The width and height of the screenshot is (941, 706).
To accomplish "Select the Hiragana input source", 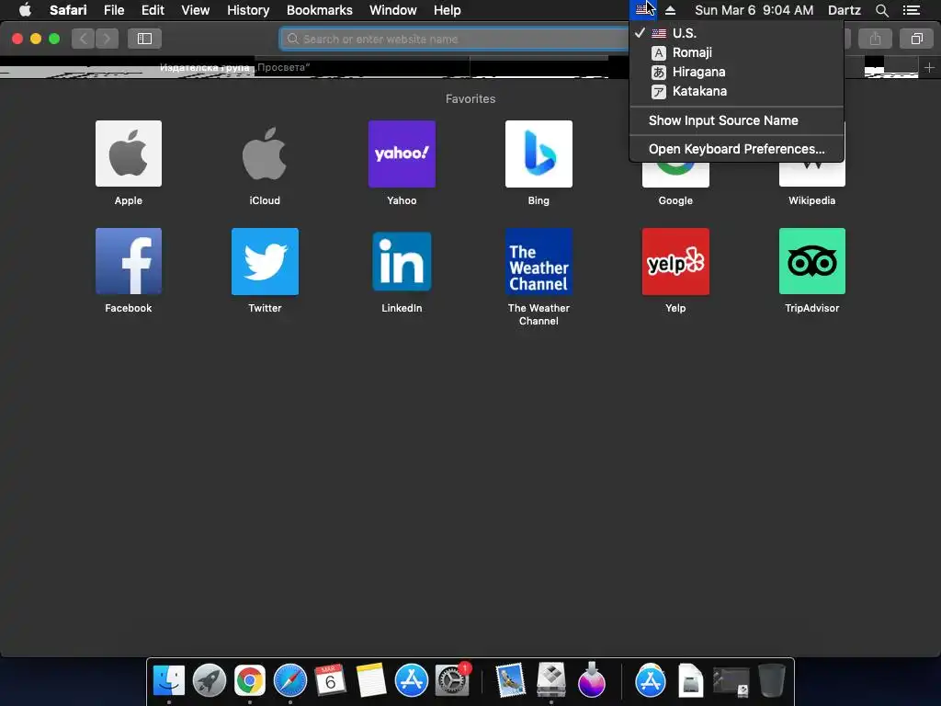I will pyautogui.click(x=736, y=72).
